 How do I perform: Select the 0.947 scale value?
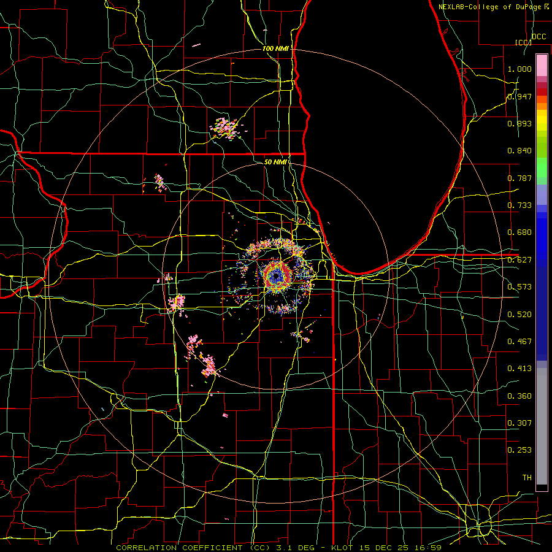519,96
